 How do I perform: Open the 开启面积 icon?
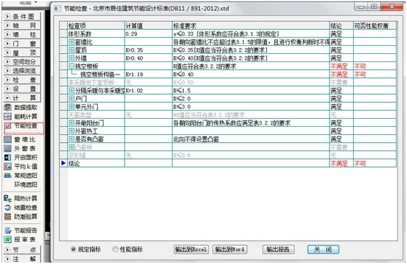point(8,158)
